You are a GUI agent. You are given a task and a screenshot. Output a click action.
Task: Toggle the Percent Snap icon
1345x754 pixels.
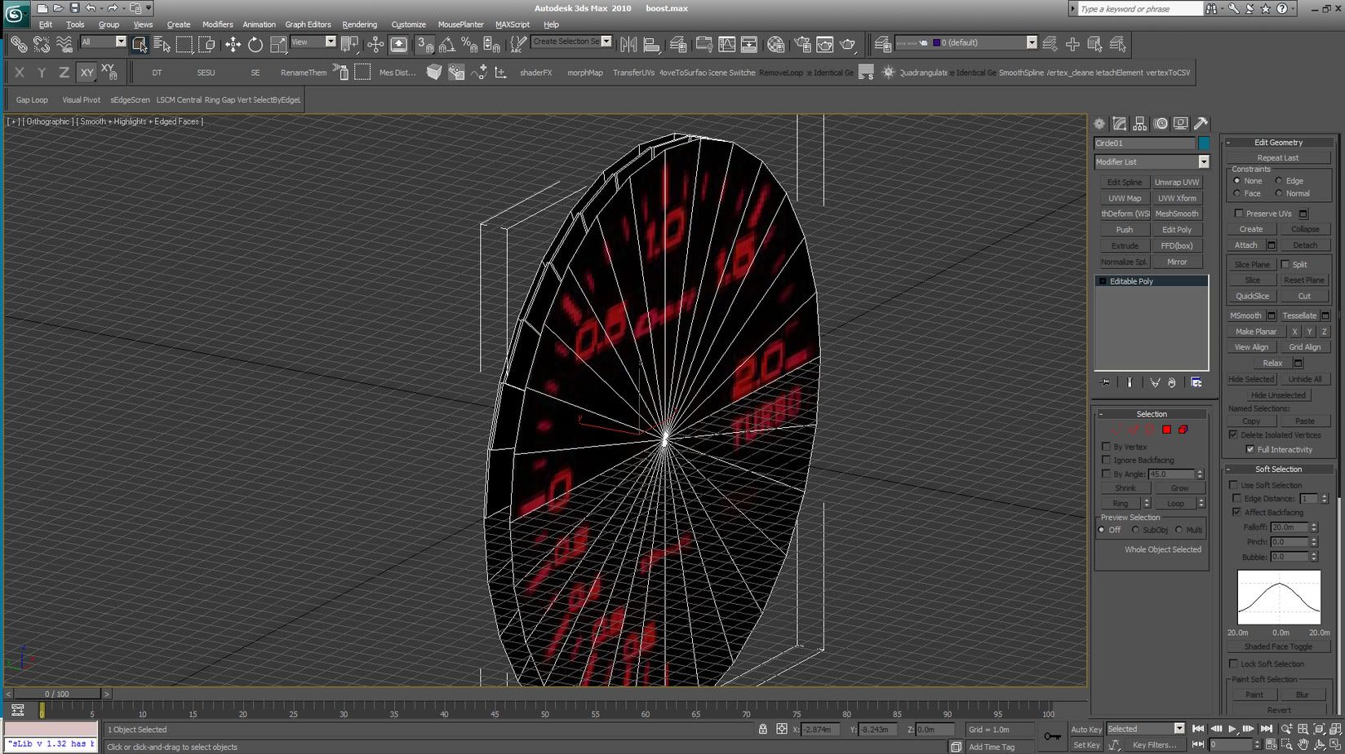tap(469, 44)
